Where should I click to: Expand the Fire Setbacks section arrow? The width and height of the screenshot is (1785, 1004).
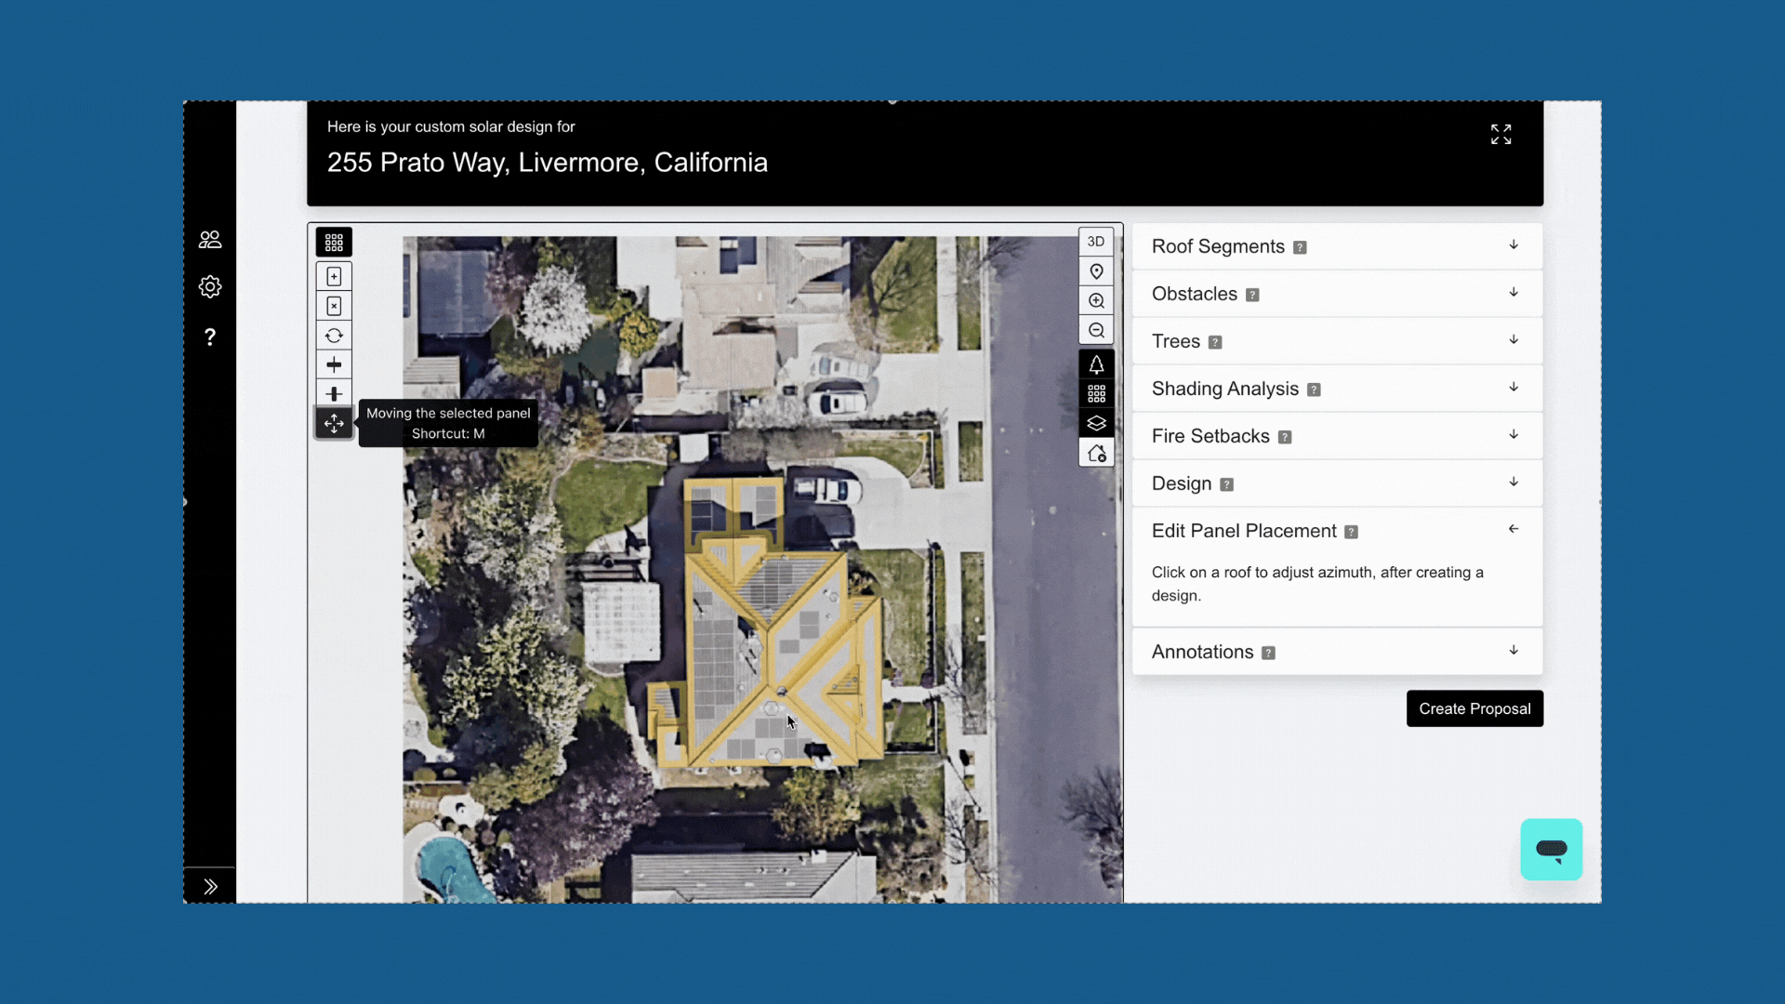[x=1514, y=435]
